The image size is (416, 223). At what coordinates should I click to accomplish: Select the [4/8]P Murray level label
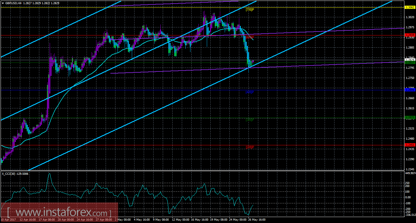(249, 92)
